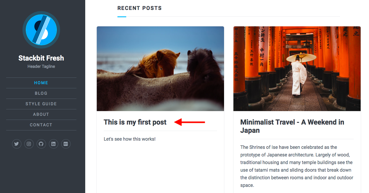Viewport: 369px width, 193px height.
Task: Open the "This is my first post" title
Action: point(135,122)
